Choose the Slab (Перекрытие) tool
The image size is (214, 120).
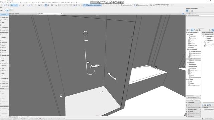pos(4,43)
